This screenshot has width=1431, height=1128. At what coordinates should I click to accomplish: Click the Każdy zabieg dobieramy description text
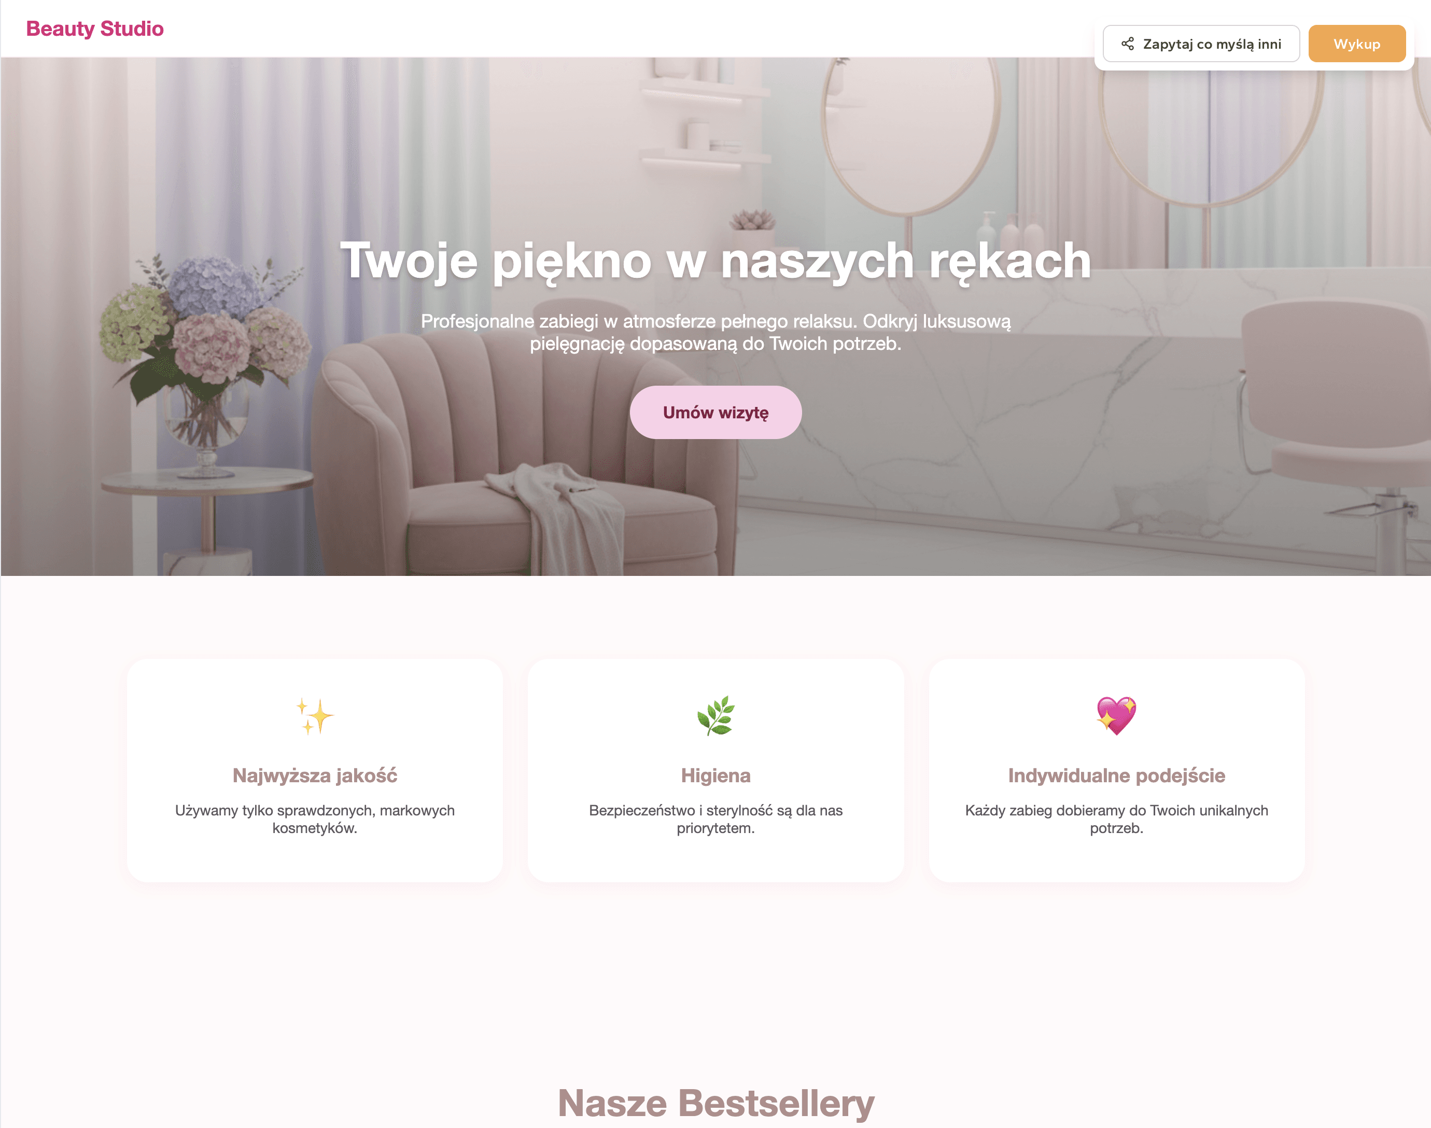[x=1116, y=819]
